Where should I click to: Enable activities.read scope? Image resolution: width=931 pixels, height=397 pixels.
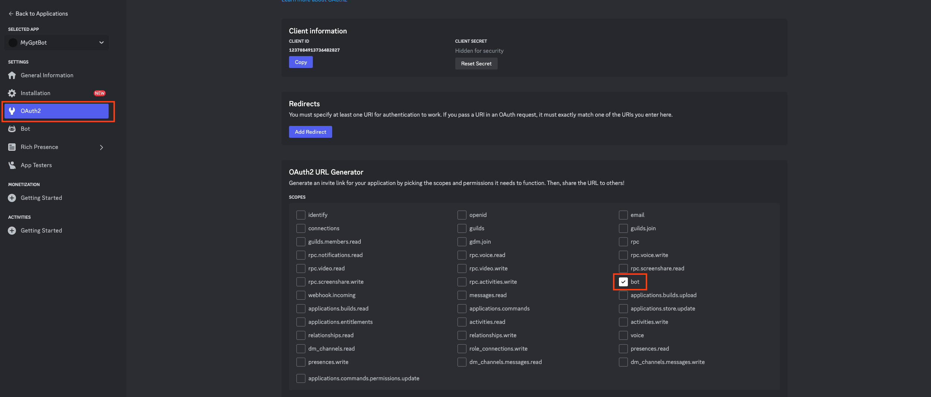coord(462,322)
